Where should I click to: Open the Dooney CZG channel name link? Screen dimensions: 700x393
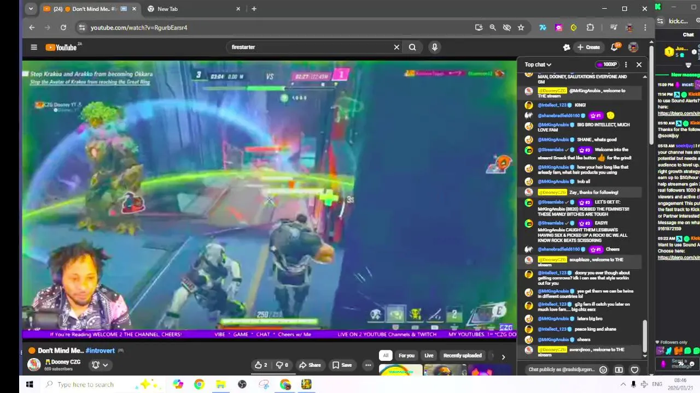(x=66, y=362)
